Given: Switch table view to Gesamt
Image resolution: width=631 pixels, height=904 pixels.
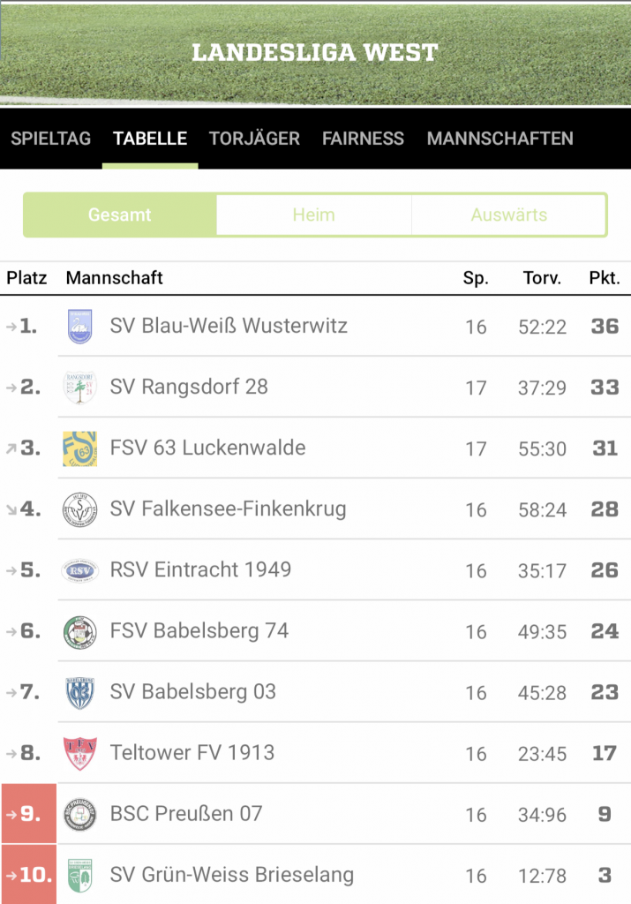Looking at the screenshot, I should [x=120, y=215].
